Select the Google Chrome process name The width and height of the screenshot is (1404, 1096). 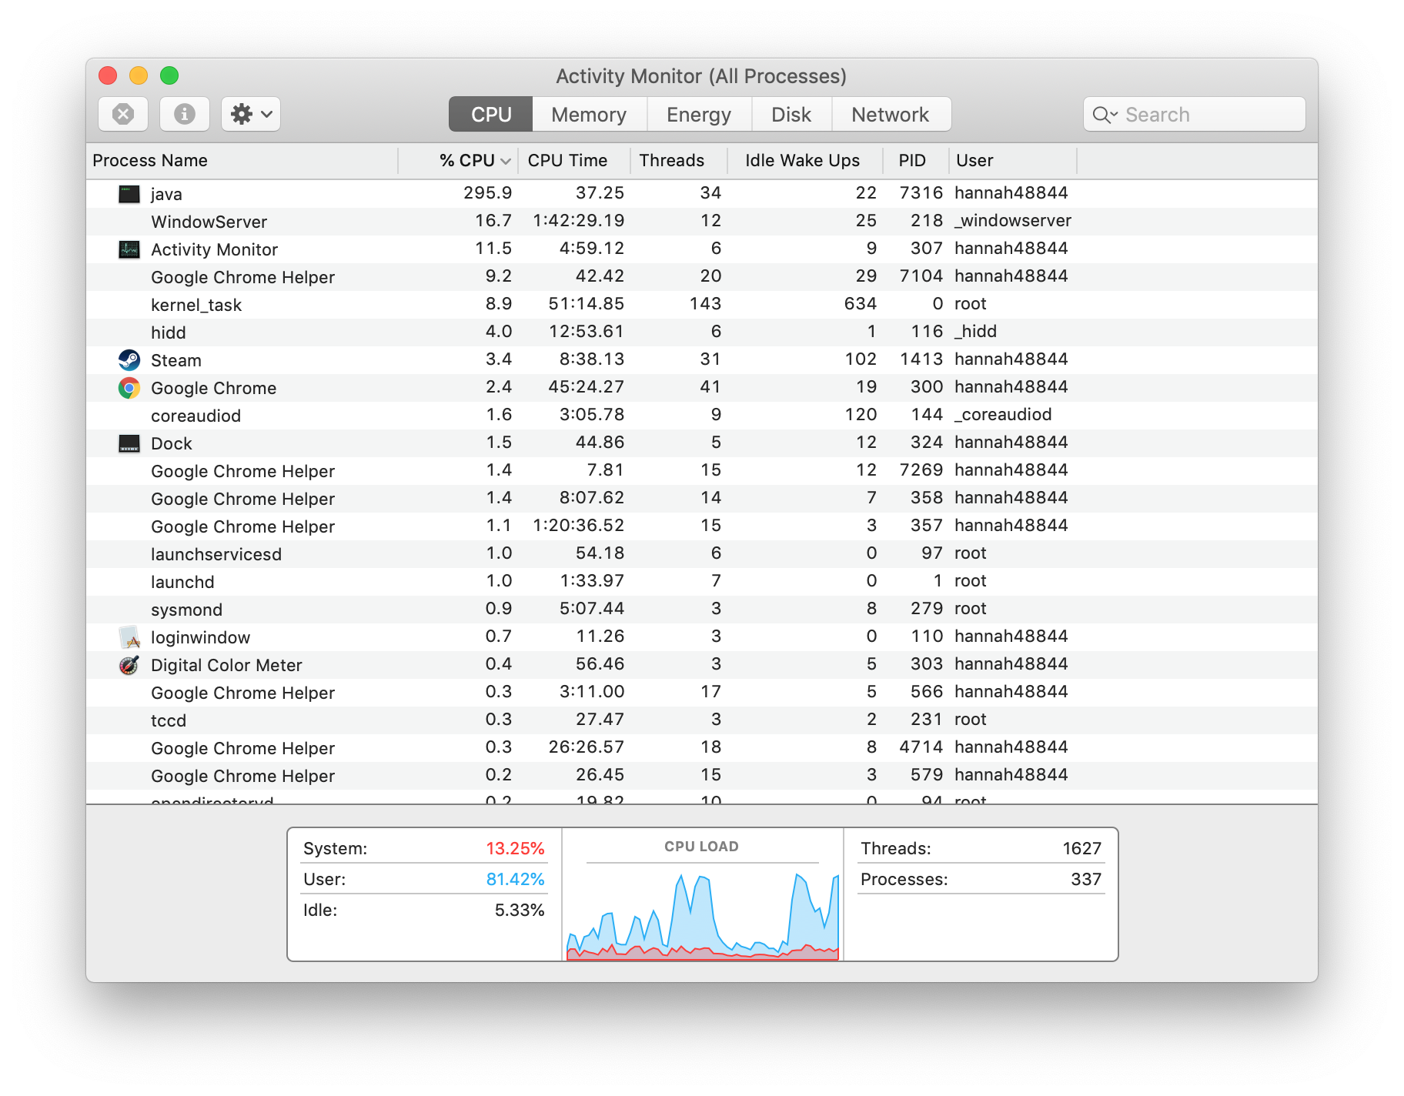213,388
